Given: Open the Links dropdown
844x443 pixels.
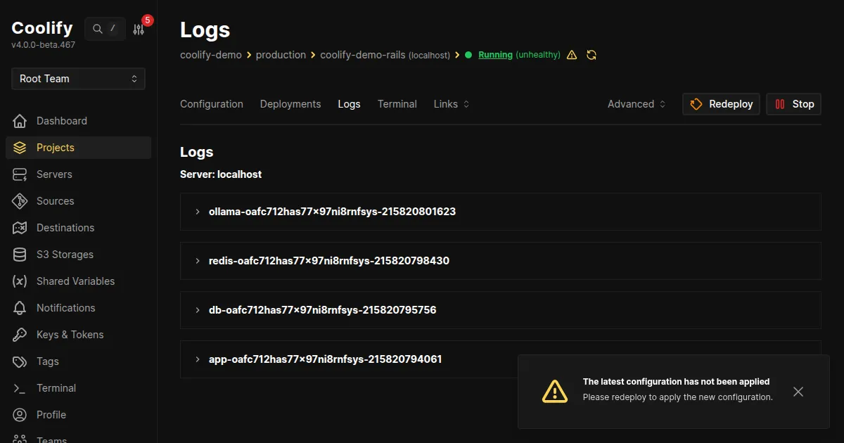Looking at the screenshot, I should pyautogui.click(x=450, y=103).
